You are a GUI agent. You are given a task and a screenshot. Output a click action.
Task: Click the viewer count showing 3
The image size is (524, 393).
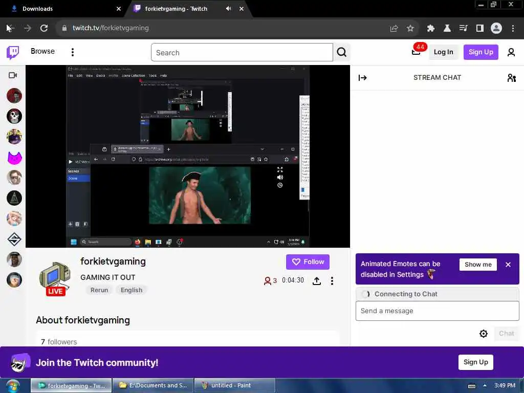[270, 281]
